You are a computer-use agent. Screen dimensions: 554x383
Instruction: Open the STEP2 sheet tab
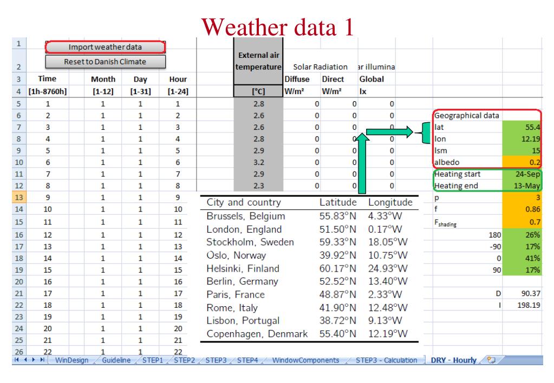(185, 360)
